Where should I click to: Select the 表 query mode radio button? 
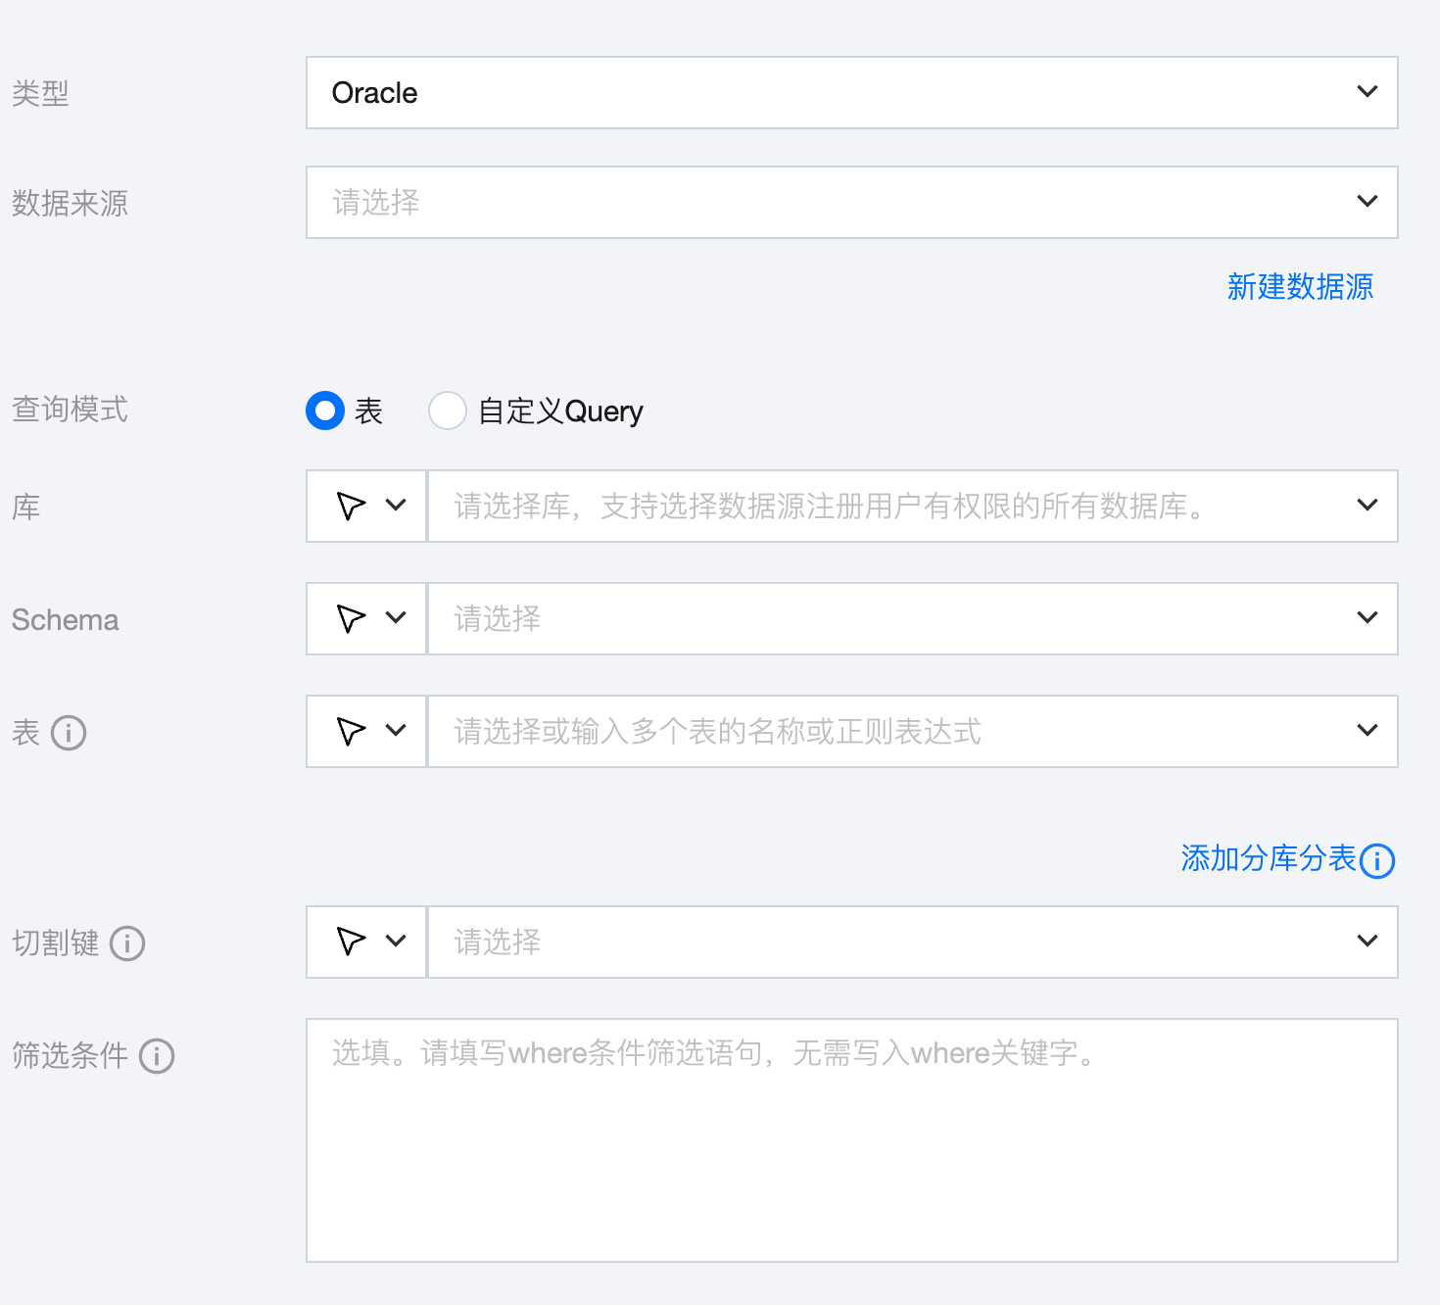click(x=325, y=411)
